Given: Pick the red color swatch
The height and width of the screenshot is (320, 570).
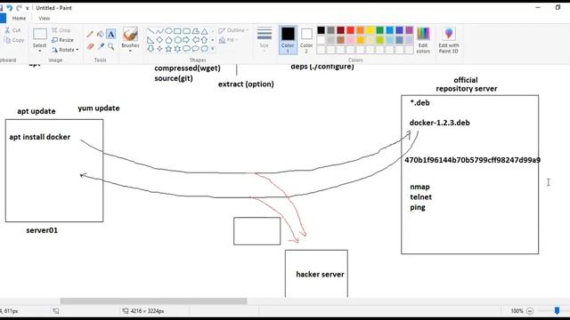Looking at the screenshot, I should [350, 30].
